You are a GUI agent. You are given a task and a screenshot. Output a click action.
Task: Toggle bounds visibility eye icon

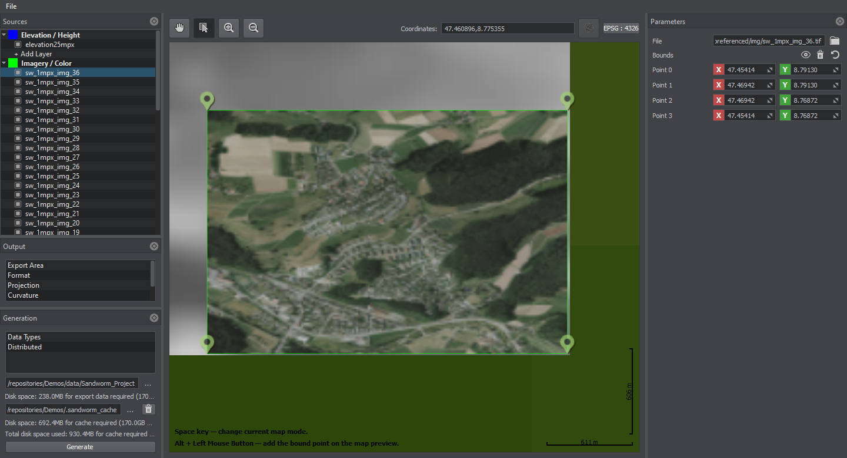point(806,55)
